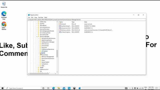Click the ServiceGroupOrder folder icon
This screenshot has height=90, width=160.
[38, 33]
